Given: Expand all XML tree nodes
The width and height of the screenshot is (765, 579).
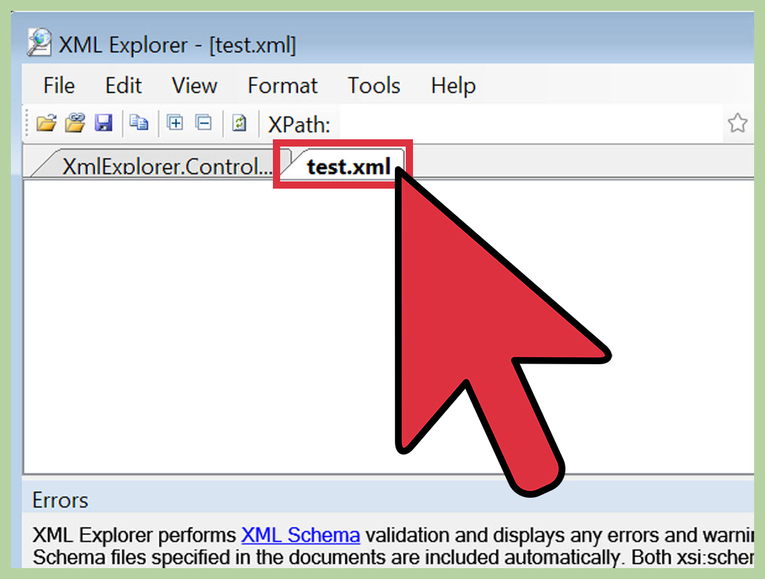Looking at the screenshot, I should coord(175,123).
